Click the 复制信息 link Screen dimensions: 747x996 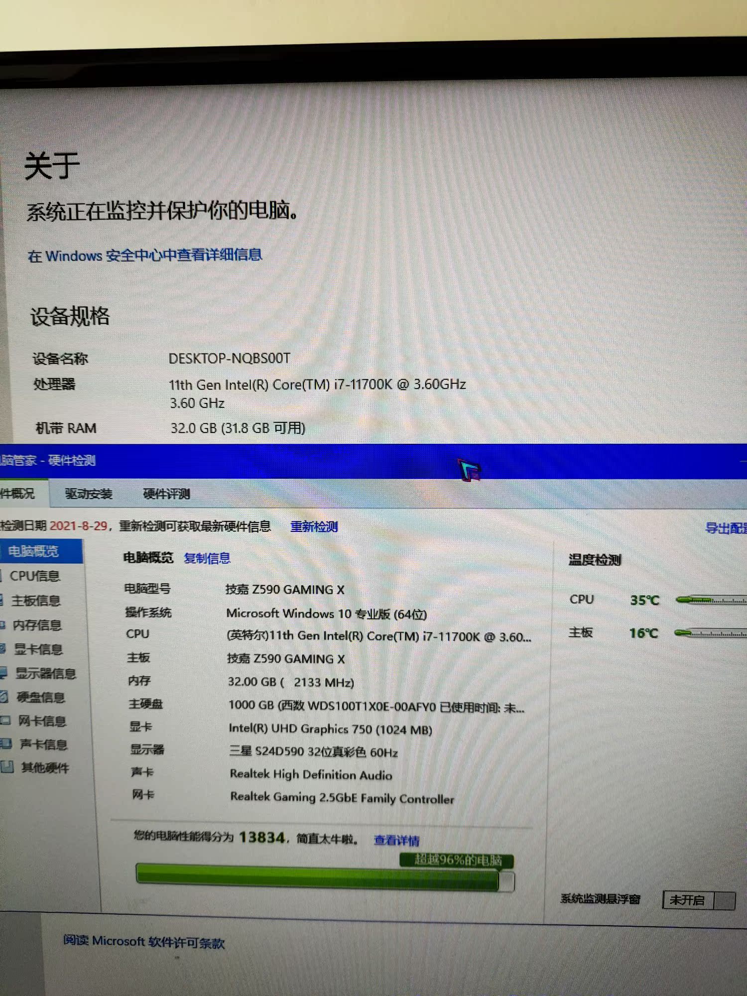pyautogui.click(x=207, y=558)
